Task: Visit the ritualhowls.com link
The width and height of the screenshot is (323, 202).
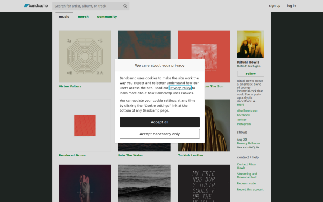Action: tap(248, 110)
